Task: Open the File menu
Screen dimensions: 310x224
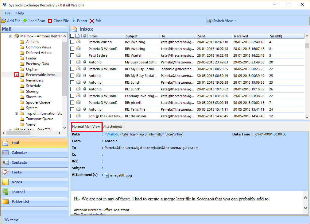Action: coord(8,13)
